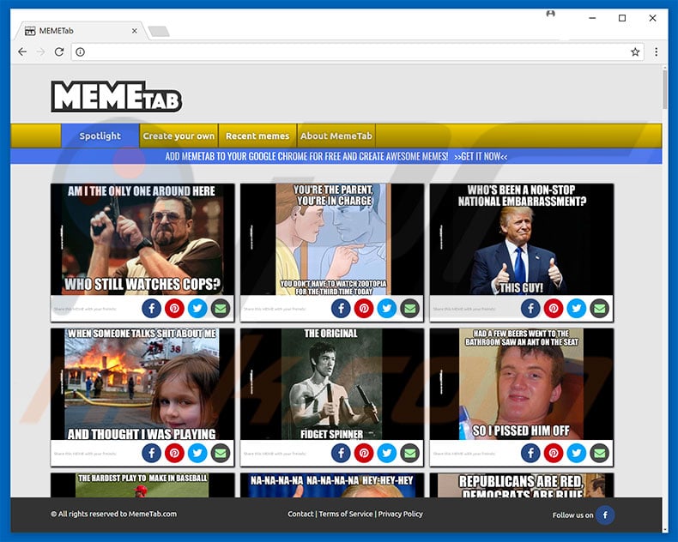Tweet the 'So I pissed him off' meme
The width and height of the screenshot is (678, 542).
[577, 453]
